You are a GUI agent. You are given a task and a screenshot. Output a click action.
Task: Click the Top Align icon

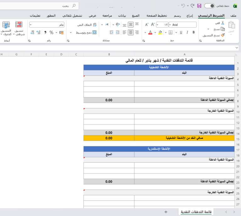pyautogui.click(x=137, y=24)
